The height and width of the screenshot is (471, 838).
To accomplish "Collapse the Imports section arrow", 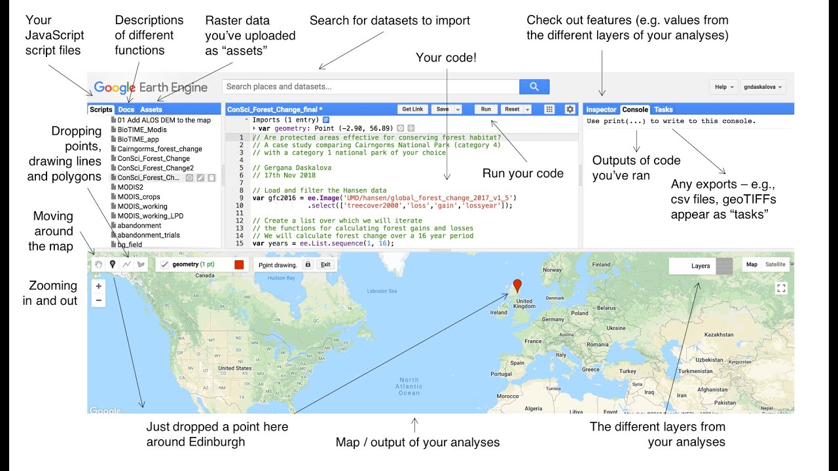I will coord(247,120).
